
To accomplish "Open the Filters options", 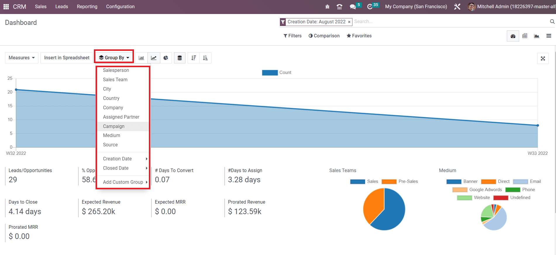I will coord(292,36).
